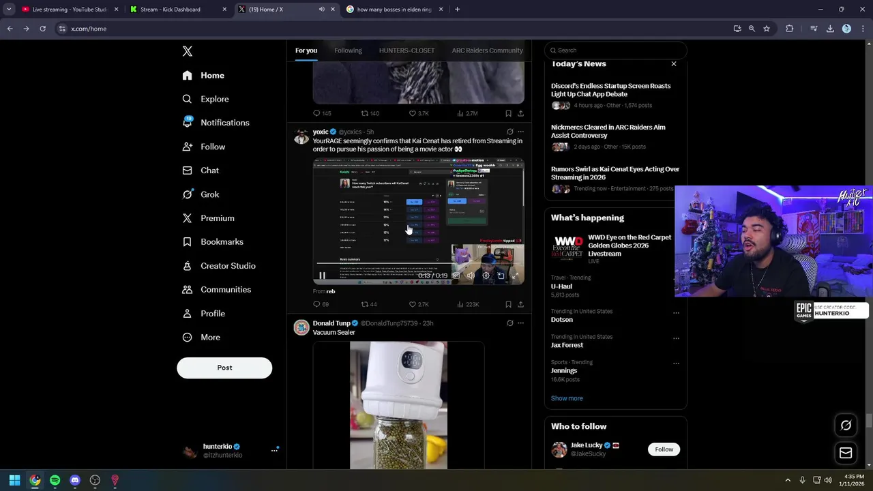
Task: Click Show more under trends
Action: tap(567, 398)
